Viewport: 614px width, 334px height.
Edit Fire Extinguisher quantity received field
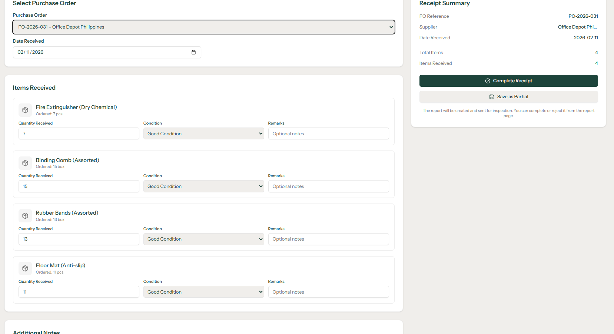coord(79,133)
